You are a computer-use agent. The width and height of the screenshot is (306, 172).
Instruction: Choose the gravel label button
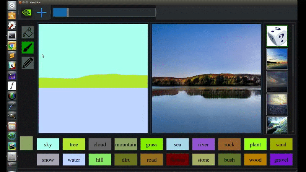tap(281, 159)
